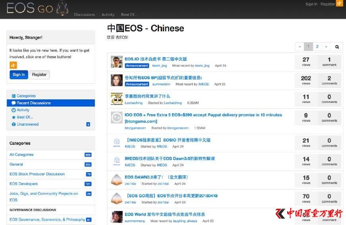Open IMEOS avatar on developer guide post
This screenshot has width=346, height=225.
coord(117,142)
